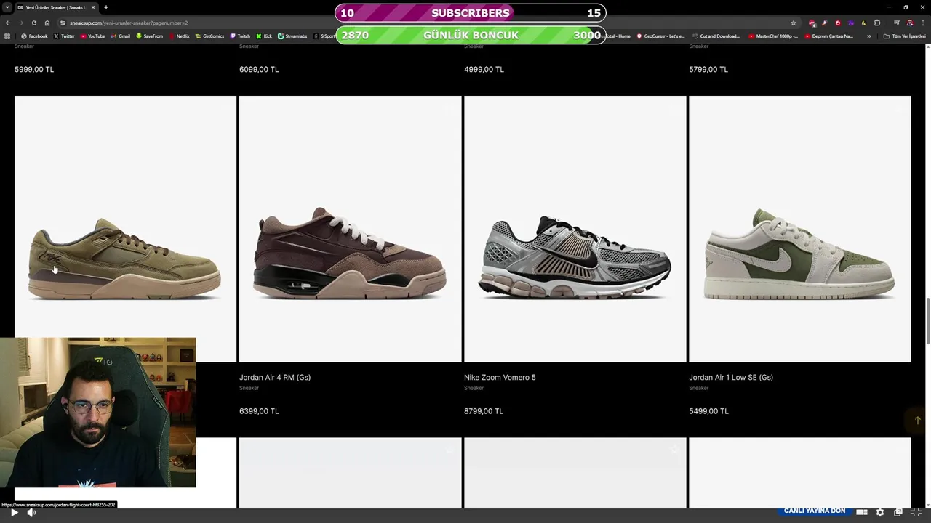931x523 pixels.
Task: Open the SaveFrom bookmark
Action: click(150, 36)
